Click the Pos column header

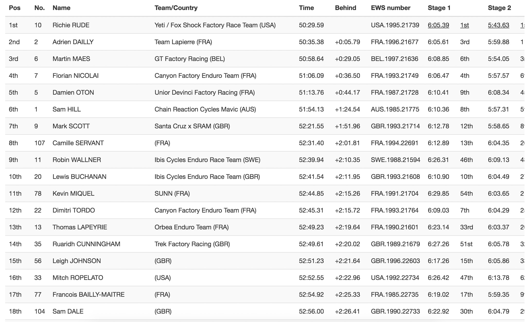tap(15, 8)
